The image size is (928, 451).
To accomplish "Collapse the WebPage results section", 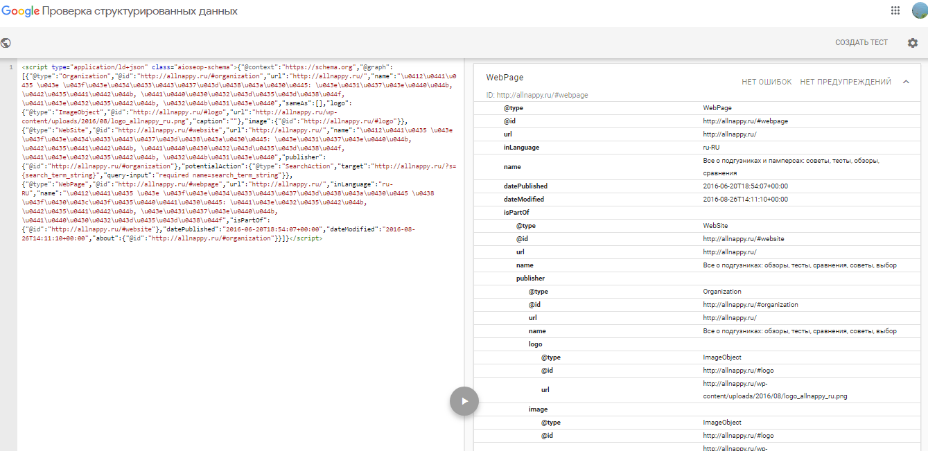I will (x=906, y=82).
